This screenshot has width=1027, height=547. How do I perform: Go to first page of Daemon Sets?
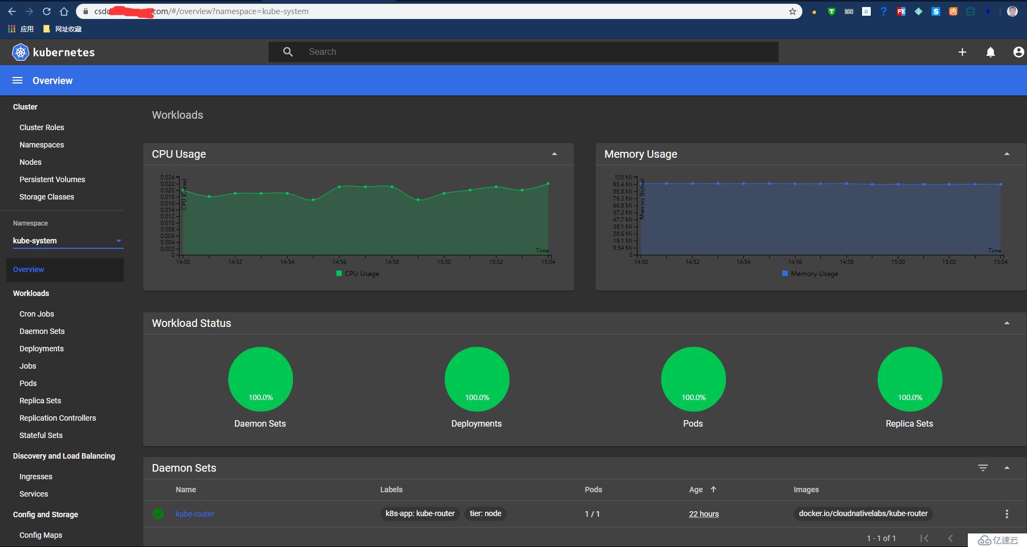pos(924,538)
